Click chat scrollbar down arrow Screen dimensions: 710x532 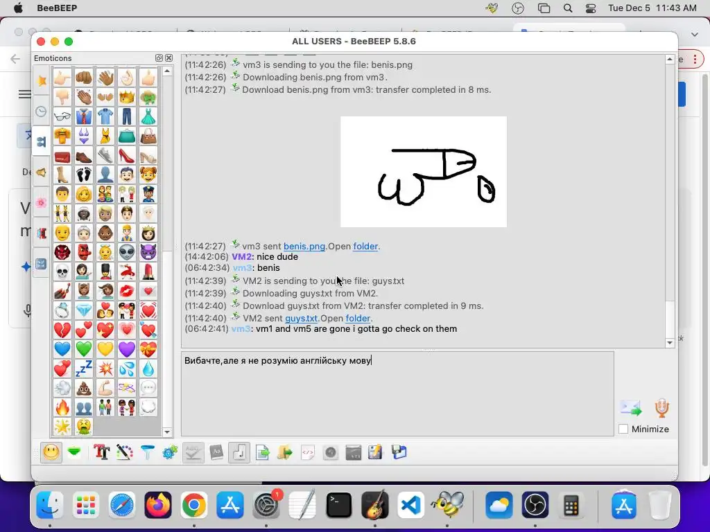670,343
